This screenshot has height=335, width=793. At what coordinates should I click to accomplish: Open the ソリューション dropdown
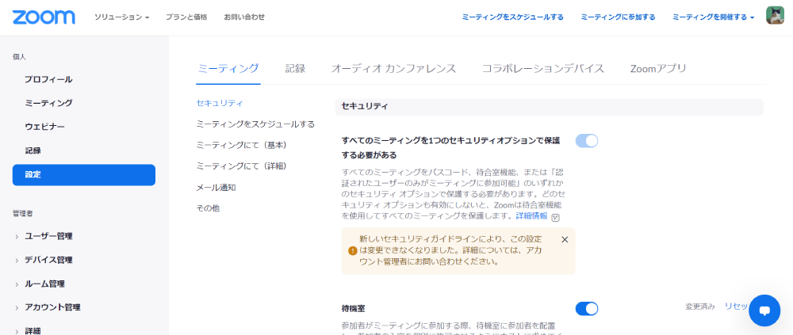click(x=122, y=17)
